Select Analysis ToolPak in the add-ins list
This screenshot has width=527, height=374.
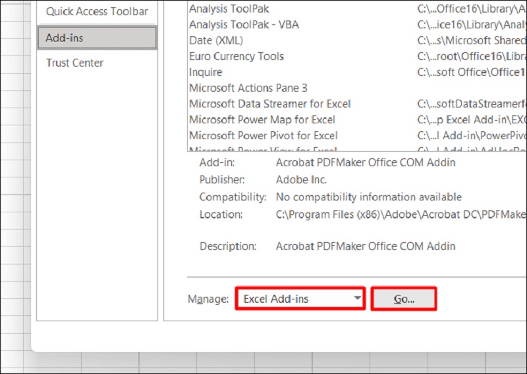click(229, 9)
